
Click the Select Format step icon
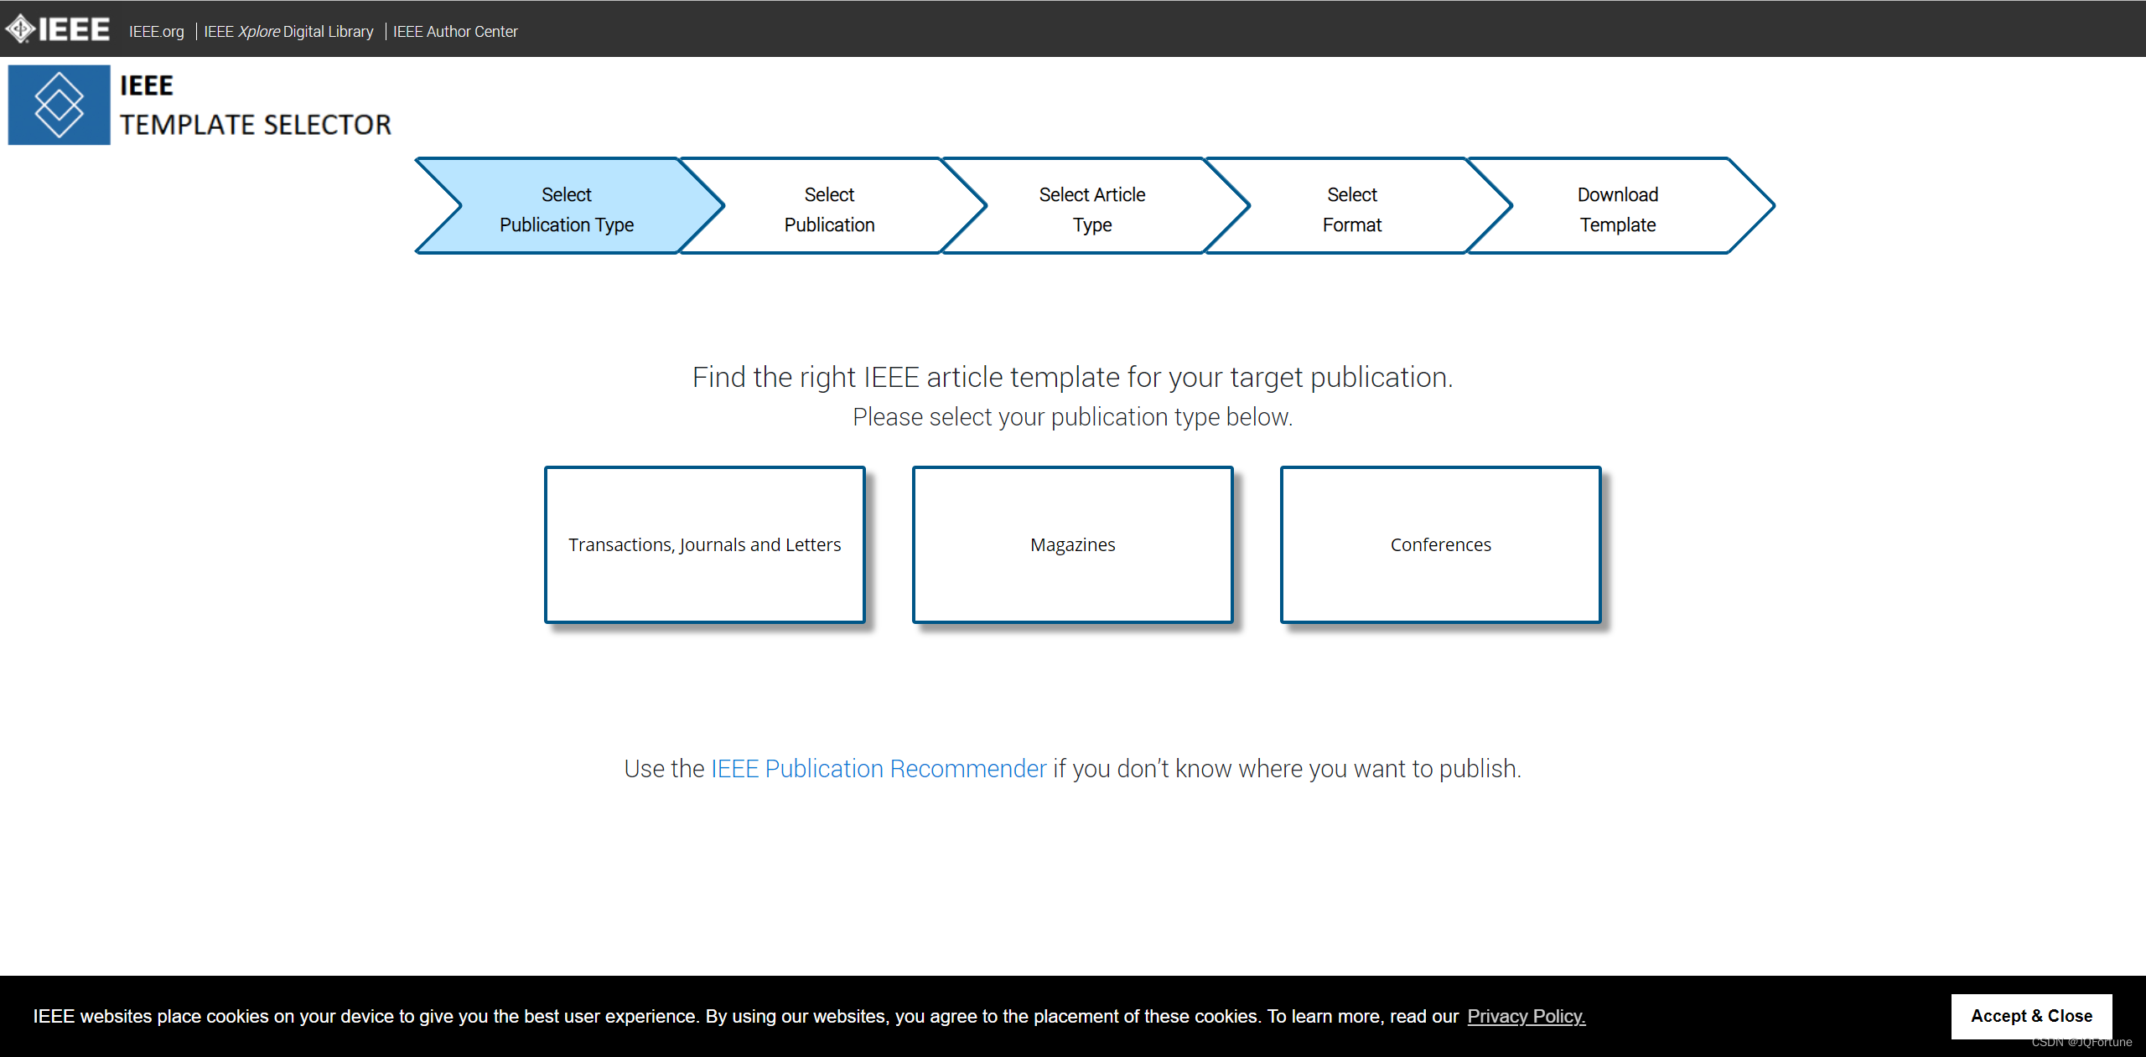click(x=1350, y=208)
